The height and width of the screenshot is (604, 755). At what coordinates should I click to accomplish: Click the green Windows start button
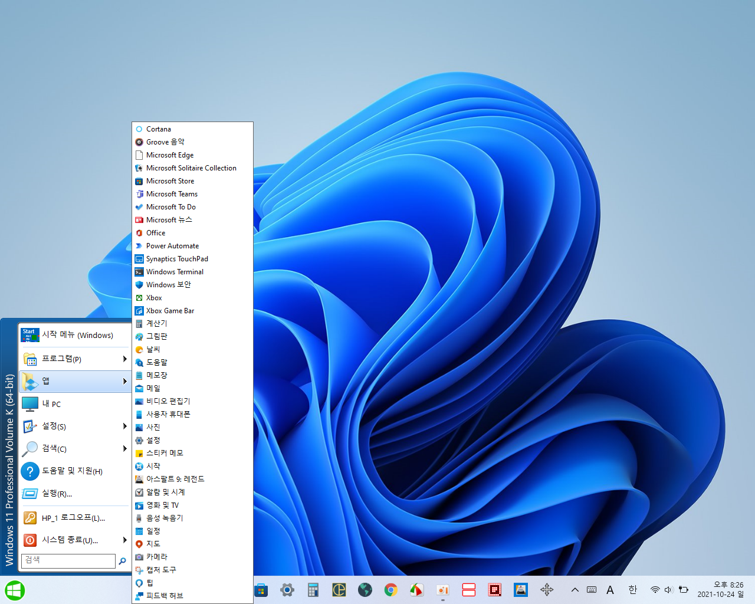click(x=15, y=590)
